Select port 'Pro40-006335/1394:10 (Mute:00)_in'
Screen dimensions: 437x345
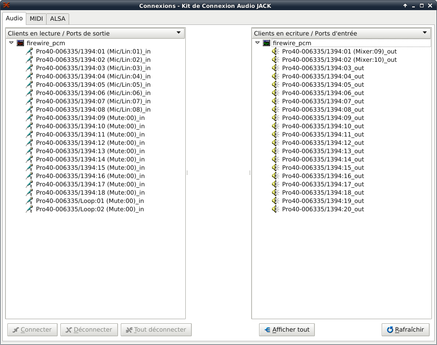coord(90,126)
